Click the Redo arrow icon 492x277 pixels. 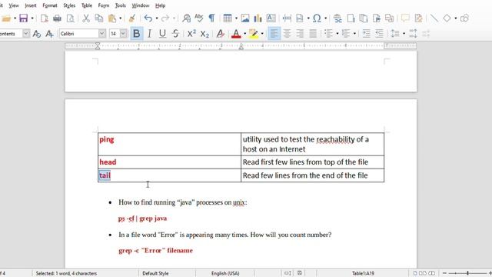click(x=165, y=18)
